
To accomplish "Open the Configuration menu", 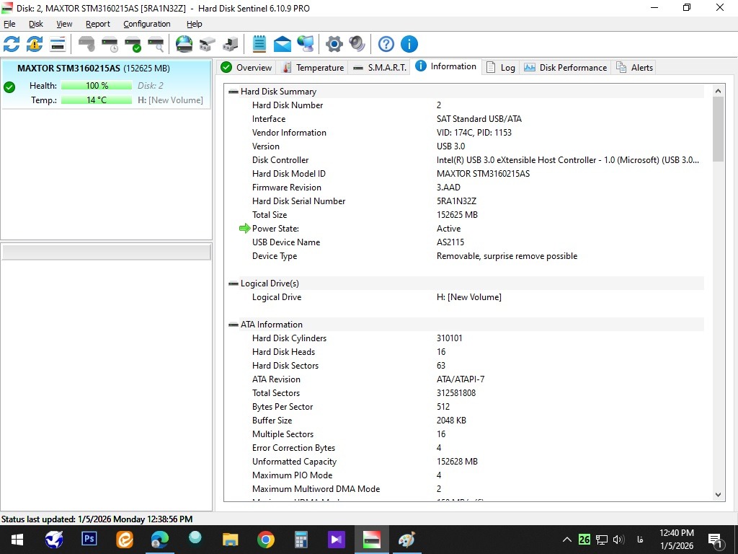I will point(146,24).
